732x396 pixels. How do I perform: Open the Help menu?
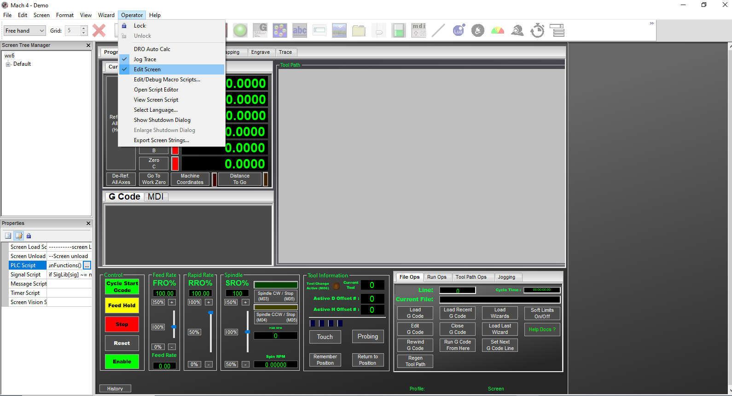[x=155, y=15]
